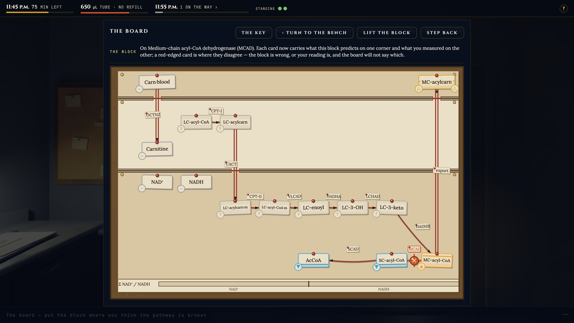The image size is (574, 323).
Task: Click the MC-acylcarn metabolite card
Action: pos(436,82)
